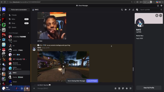Click the plus attachment button in message bar
The image size is (164, 92).
click(x=34, y=88)
